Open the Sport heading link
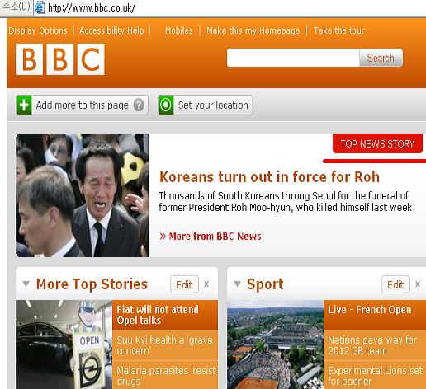 (x=265, y=284)
